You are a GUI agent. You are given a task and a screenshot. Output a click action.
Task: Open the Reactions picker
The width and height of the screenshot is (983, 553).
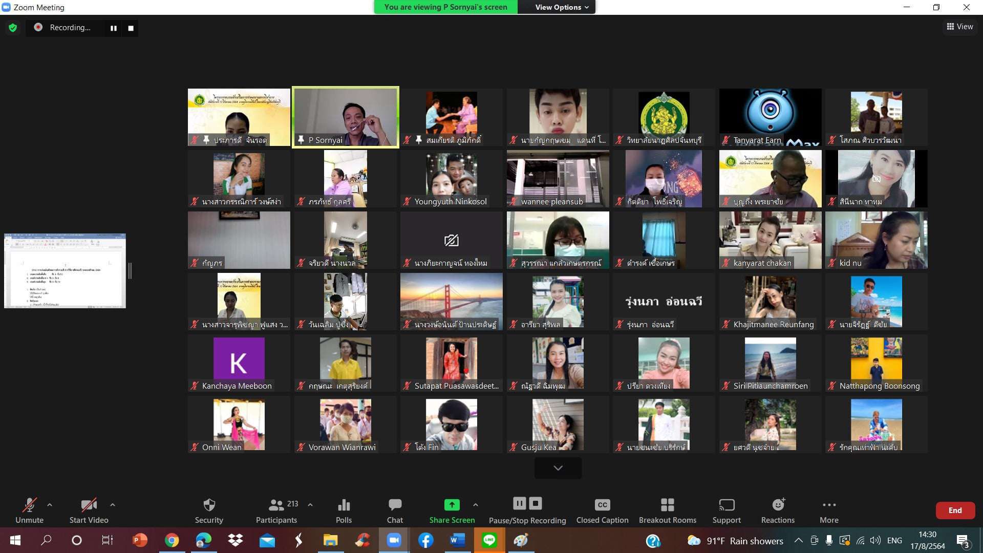pos(778,510)
